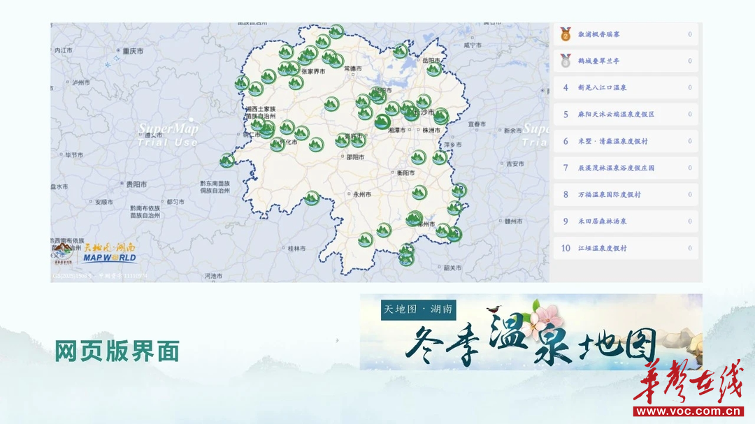Click the silver medal icon beside 鹤城叠翠兰亭
The height and width of the screenshot is (424, 755).
pyautogui.click(x=566, y=61)
